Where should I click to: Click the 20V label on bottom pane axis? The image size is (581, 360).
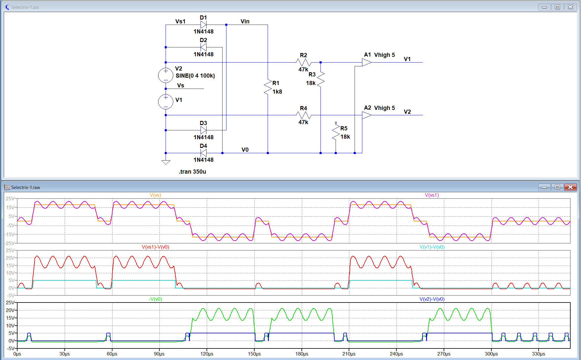click(x=10, y=310)
